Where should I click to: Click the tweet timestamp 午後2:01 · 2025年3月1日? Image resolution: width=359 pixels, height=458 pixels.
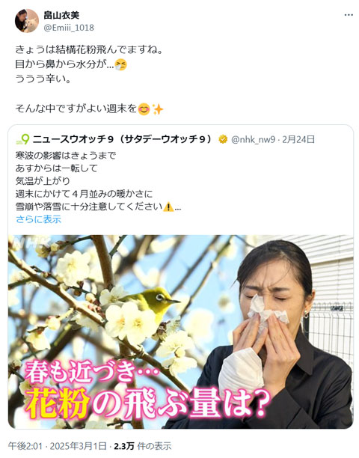57,446
